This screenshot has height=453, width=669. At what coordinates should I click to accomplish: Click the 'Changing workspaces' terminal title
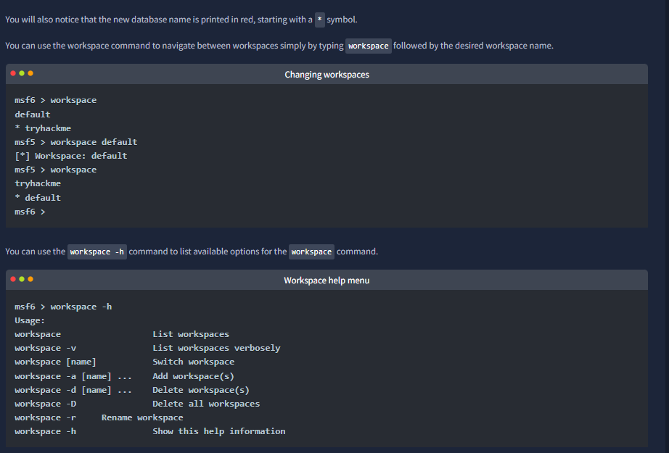pos(327,75)
